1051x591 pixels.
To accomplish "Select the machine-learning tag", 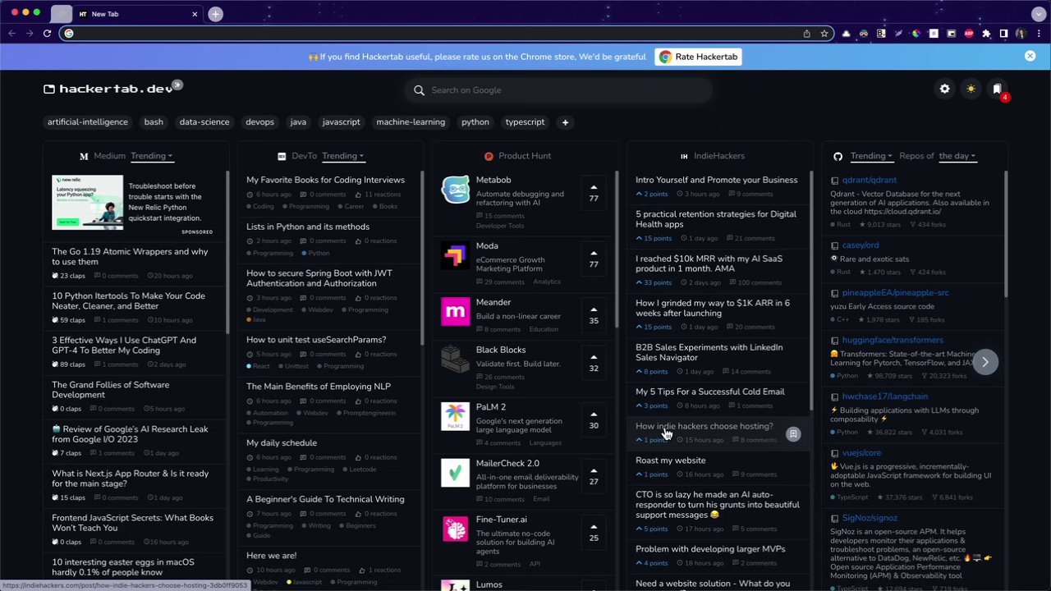I will pyautogui.click(x=411, y=122).
